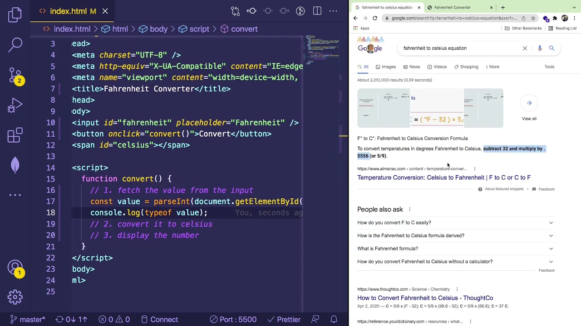Open the Accounts menu in VS Code
Viewport: 581px width, 326px height.
pyautogui.click(x=15, y=268)
